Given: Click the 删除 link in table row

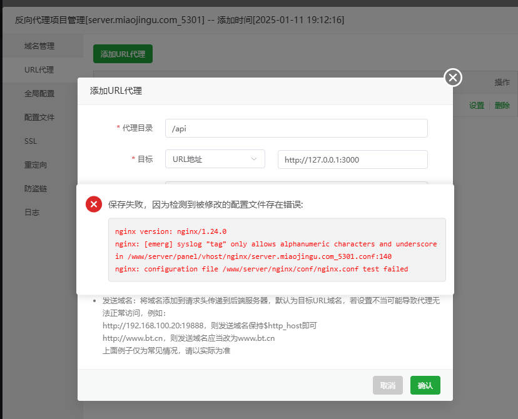Looking at the screenshot, I should coord(502,106).
